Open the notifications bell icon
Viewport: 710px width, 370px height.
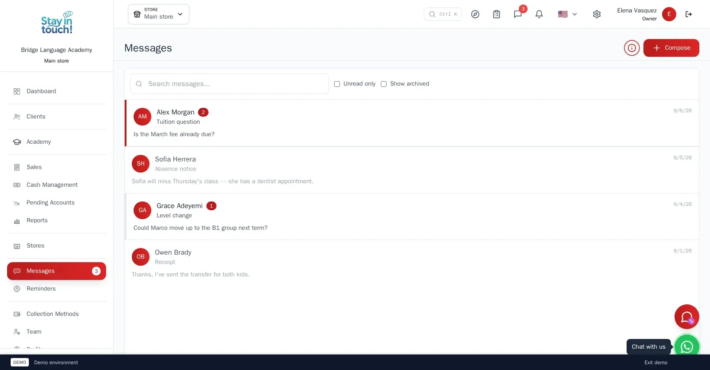pos(539,14)
